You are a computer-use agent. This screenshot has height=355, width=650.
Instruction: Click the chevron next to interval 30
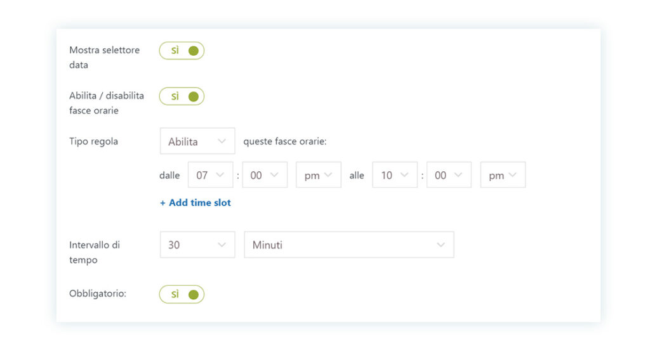(x=222, y=245)
